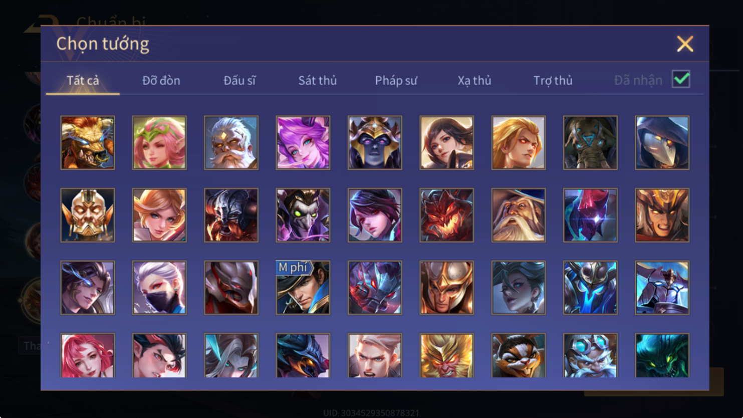The height and width of the screenshot is (418, 743).
Task: Choose the white-bearded old man hero
Action: (x=231, y=143)
